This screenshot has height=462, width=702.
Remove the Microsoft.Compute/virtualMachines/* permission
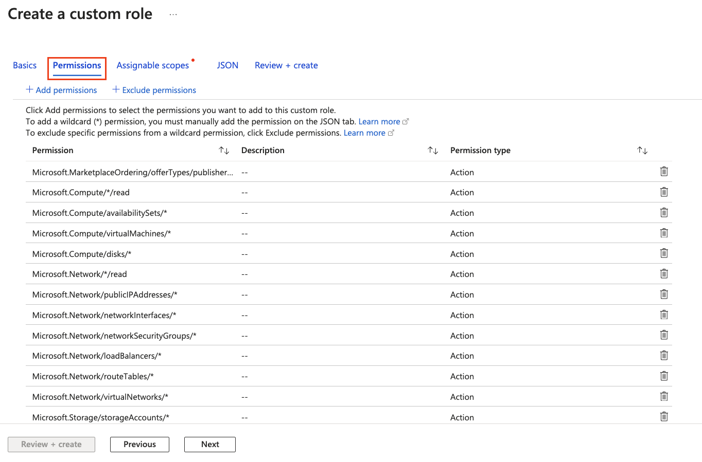664,233
